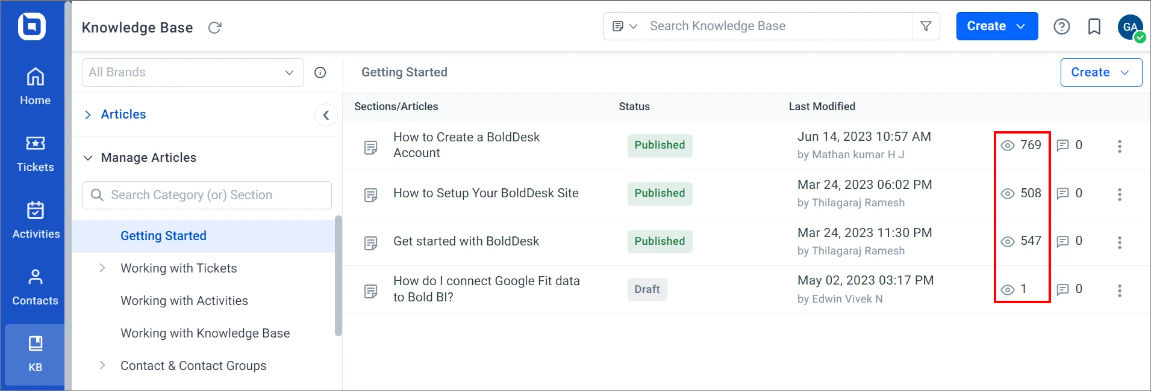This screenshot has width=1151, height=391.
Task: Click the 547 views eye icon
Action: click(1008, 242)
